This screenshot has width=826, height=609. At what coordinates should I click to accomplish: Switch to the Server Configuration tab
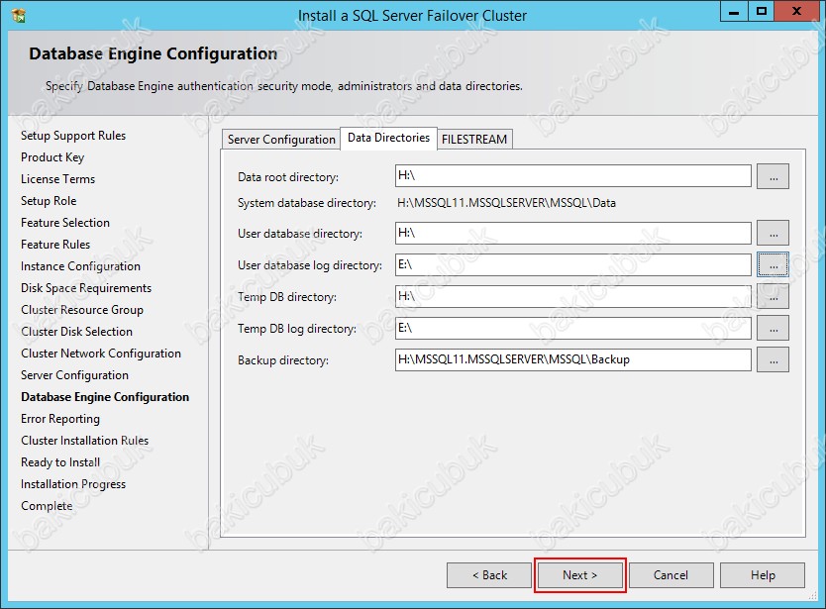[281, 140]
